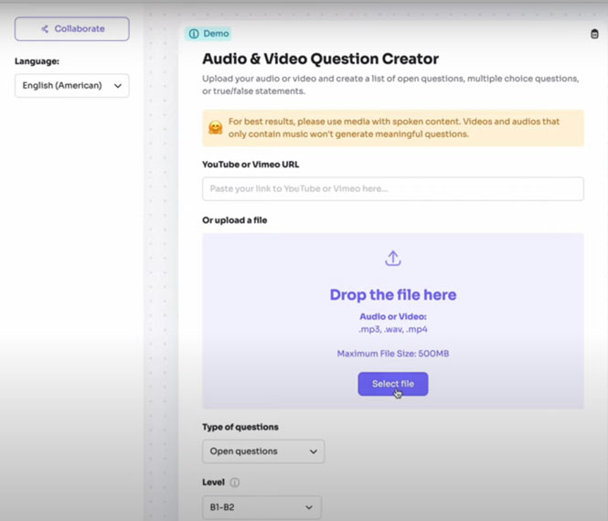Viewport: 608px width, 521px height.
Task: Click the Audio & Video Question Creator title
Action: [320, 59]
